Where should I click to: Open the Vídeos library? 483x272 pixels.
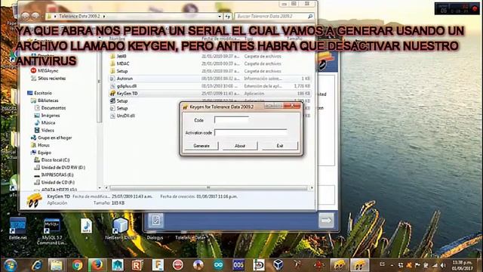click(x=44, y=130)
